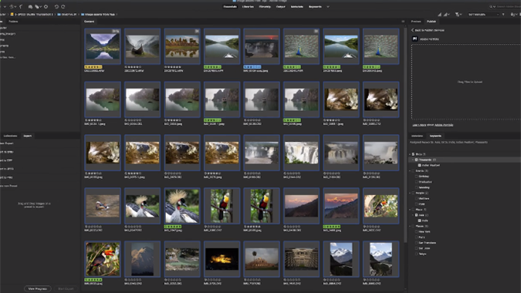Collapse the People keyword group

[x=410, y=193]
